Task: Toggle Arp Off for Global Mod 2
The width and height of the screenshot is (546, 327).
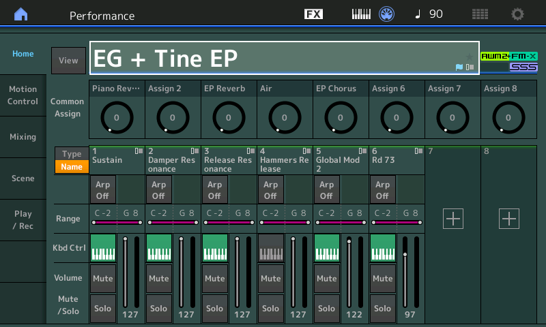Action: click(x=327, y=190)
